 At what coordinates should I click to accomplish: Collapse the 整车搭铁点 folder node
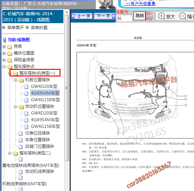(4, 67)
